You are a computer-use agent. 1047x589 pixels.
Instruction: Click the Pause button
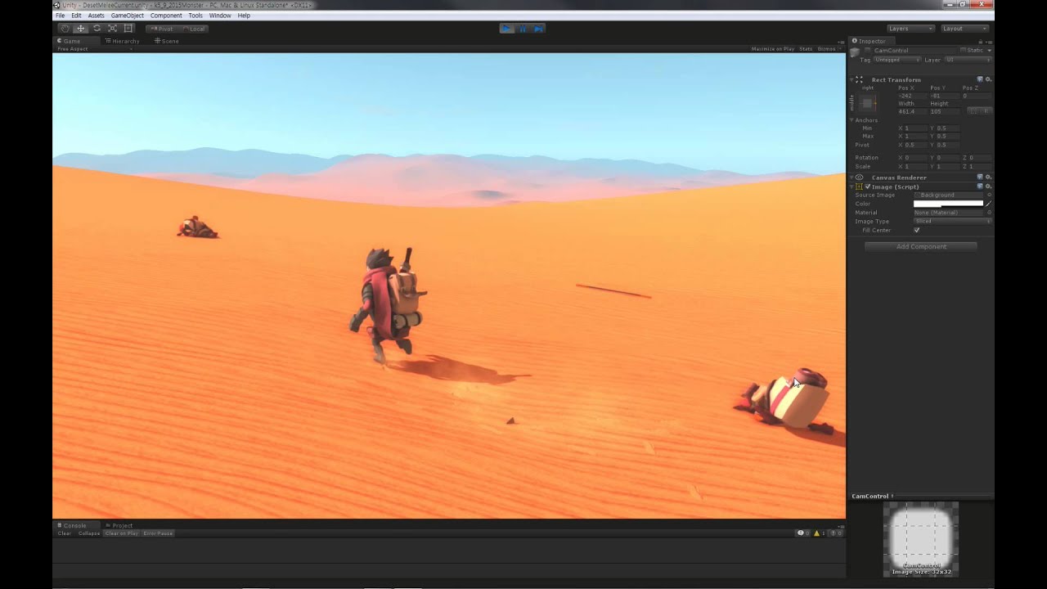click(523, 29)
